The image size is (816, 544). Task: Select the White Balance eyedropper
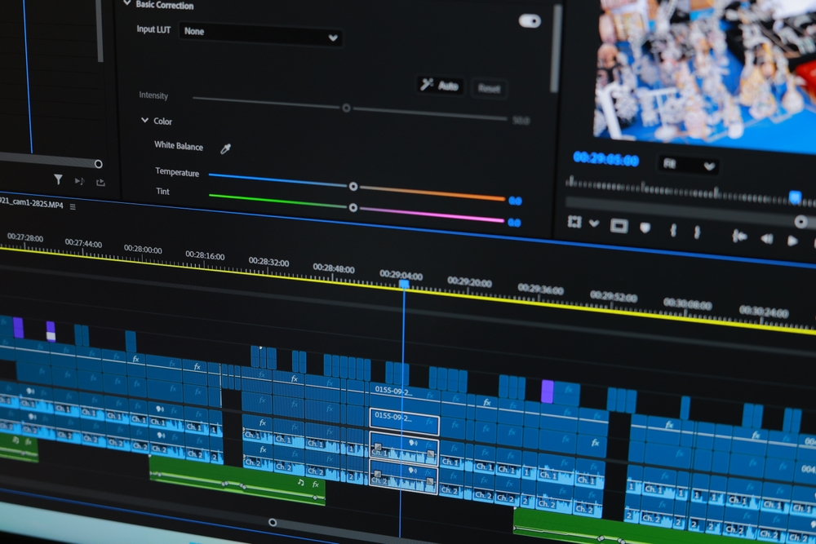tap(226, 148)
